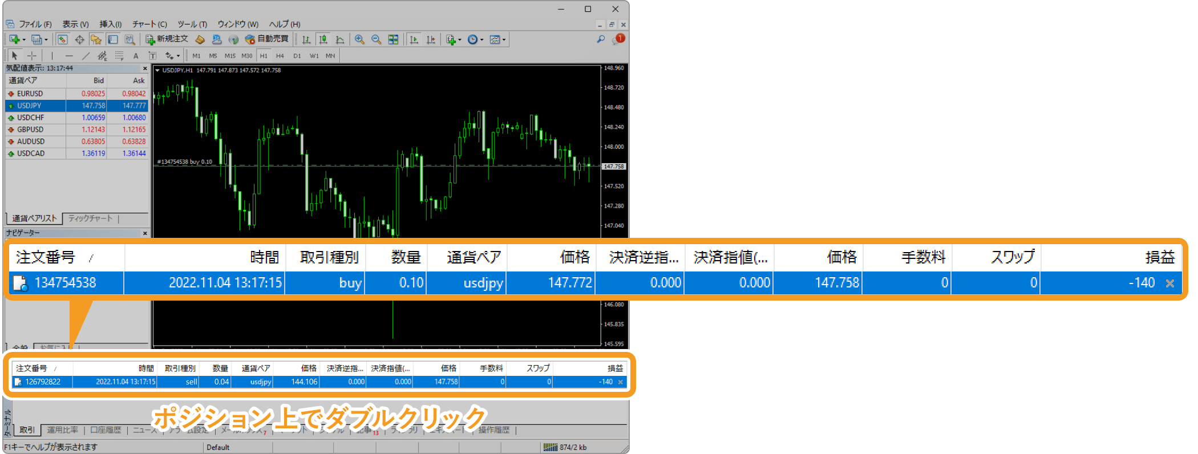Toggle the Market Watch panel icon
The height and width of the screenshot is (454, 1198).
(x=63, y=39)
